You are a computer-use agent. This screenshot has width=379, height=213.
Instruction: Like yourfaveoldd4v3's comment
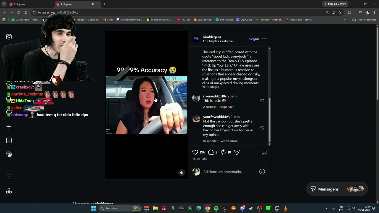[x=262, y=128]
